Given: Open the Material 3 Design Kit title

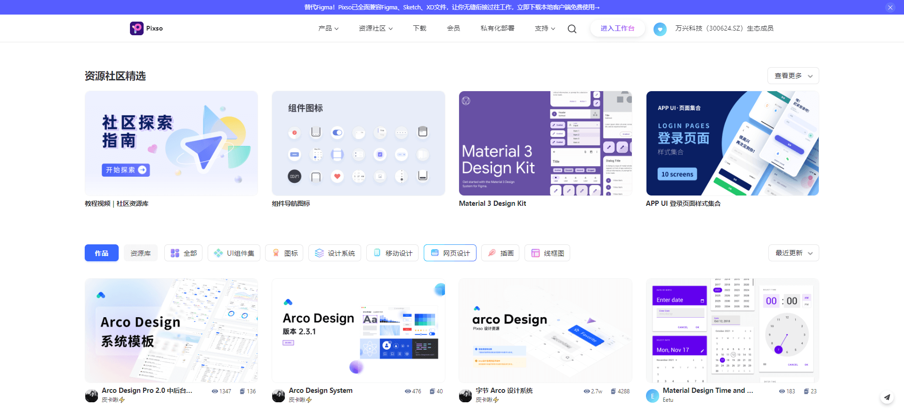Looking at the screenshot, I should click(x=492, y=203).
